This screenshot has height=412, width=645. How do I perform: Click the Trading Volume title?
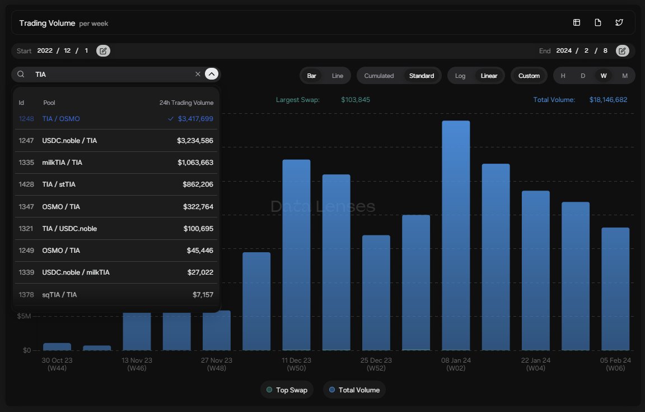point(47,23)
